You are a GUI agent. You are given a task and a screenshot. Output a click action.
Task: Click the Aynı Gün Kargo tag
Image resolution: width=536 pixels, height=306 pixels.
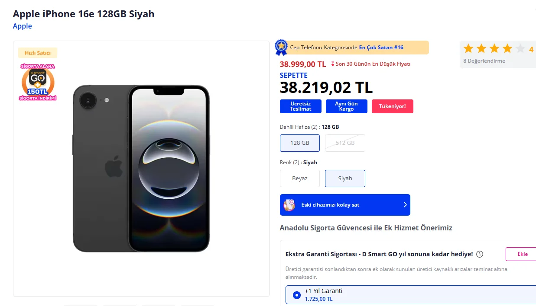(347, 106)
